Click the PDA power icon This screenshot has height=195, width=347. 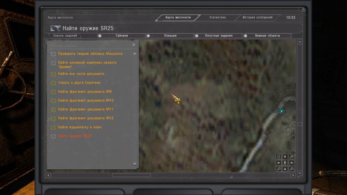click(303, 10)
